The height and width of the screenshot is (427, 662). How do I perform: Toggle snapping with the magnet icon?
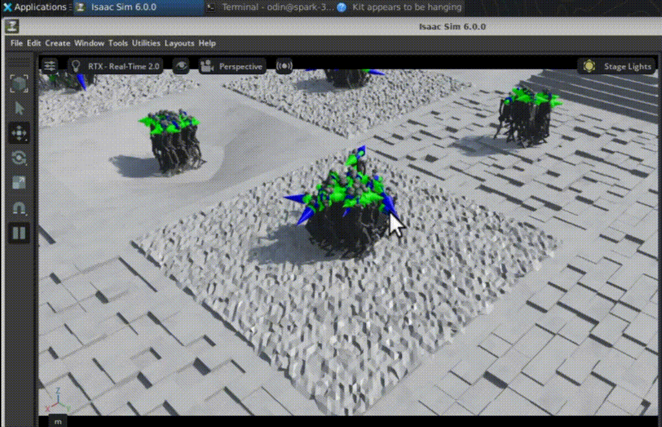point(19,208)
